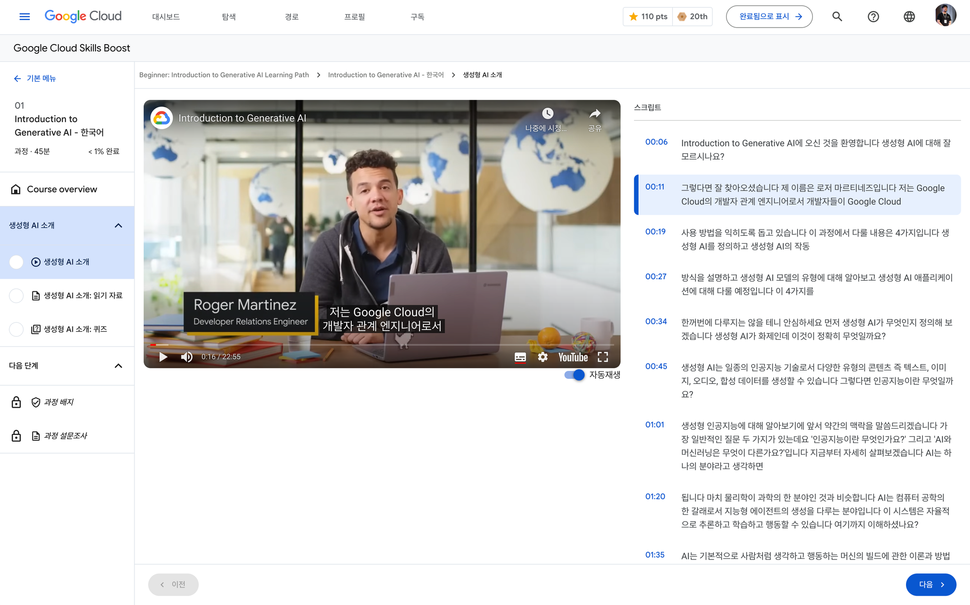Click transcript line starting '사용 방법을 익히도록'
Image resolution: width=970 pixels, height=605 pixels.
click(x=815, y=239)
